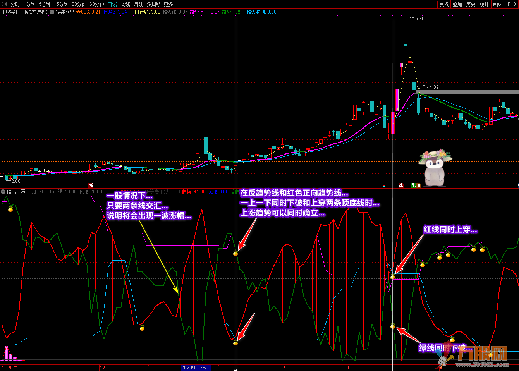
Task: Activate the 画线 drawing tool
Action: pyautogui.click(x=498, y=4)
